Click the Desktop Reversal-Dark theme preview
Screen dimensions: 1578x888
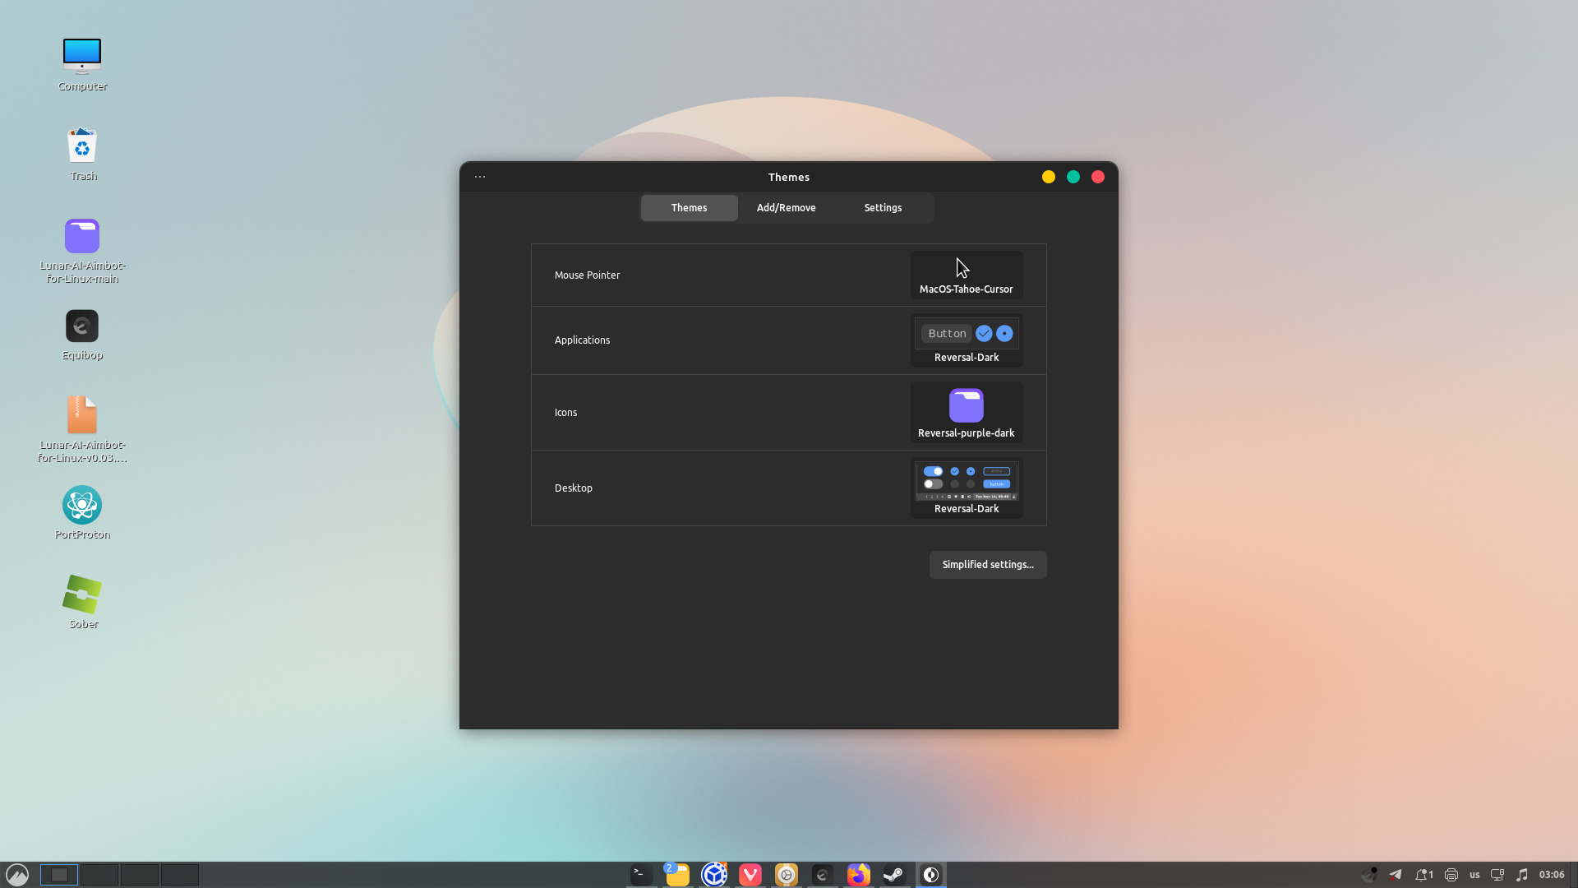pos(966,488)
